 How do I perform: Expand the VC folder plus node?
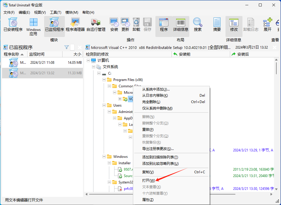pos(120,99)
